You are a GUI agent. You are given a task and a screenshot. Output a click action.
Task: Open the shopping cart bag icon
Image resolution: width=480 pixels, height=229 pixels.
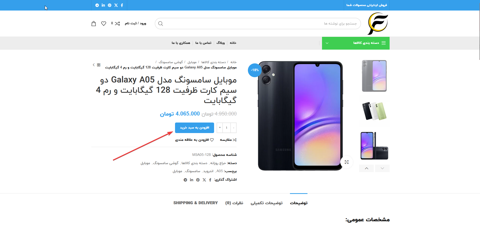click(x=94, y=24)
